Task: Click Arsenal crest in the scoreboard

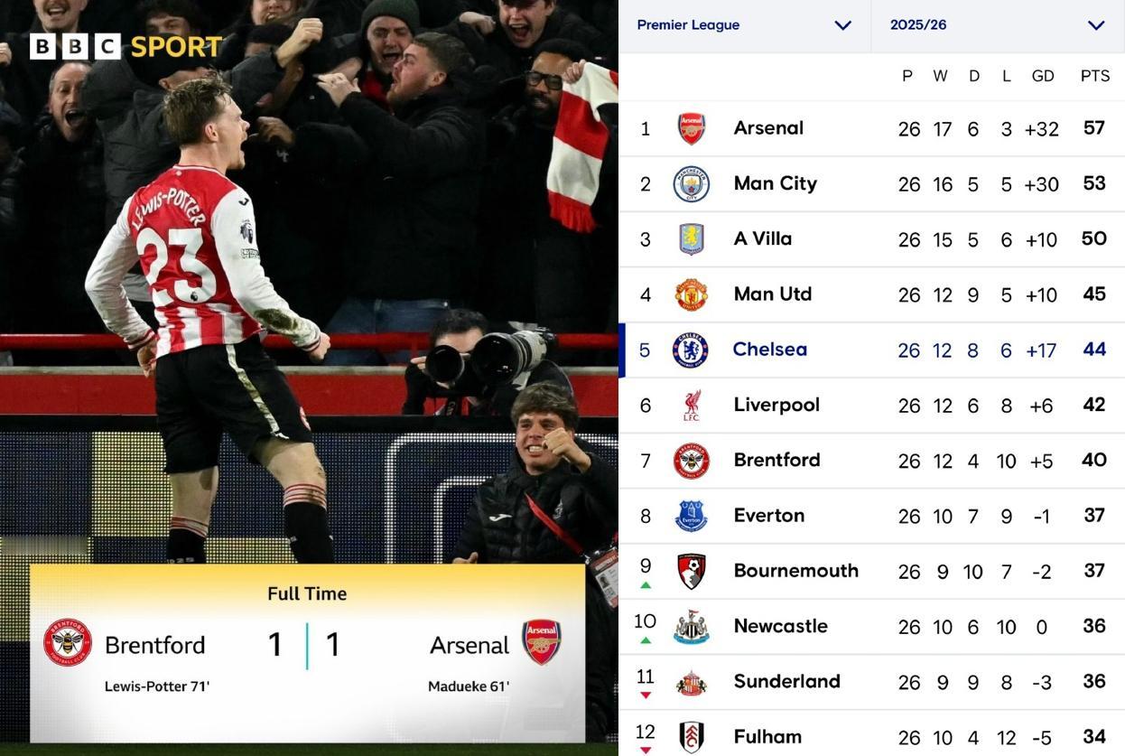Action: [541, 643]
